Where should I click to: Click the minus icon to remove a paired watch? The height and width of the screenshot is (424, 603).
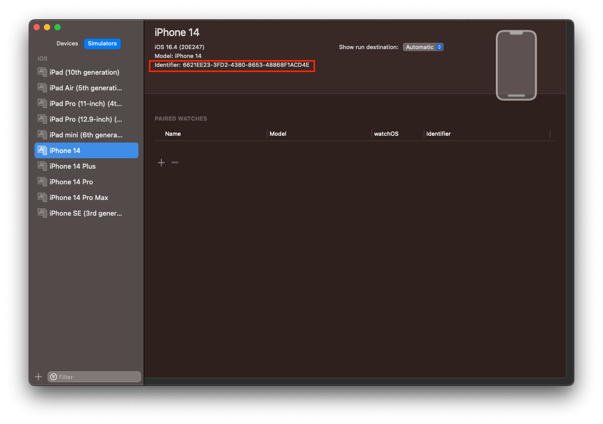(x=175, y=162)
